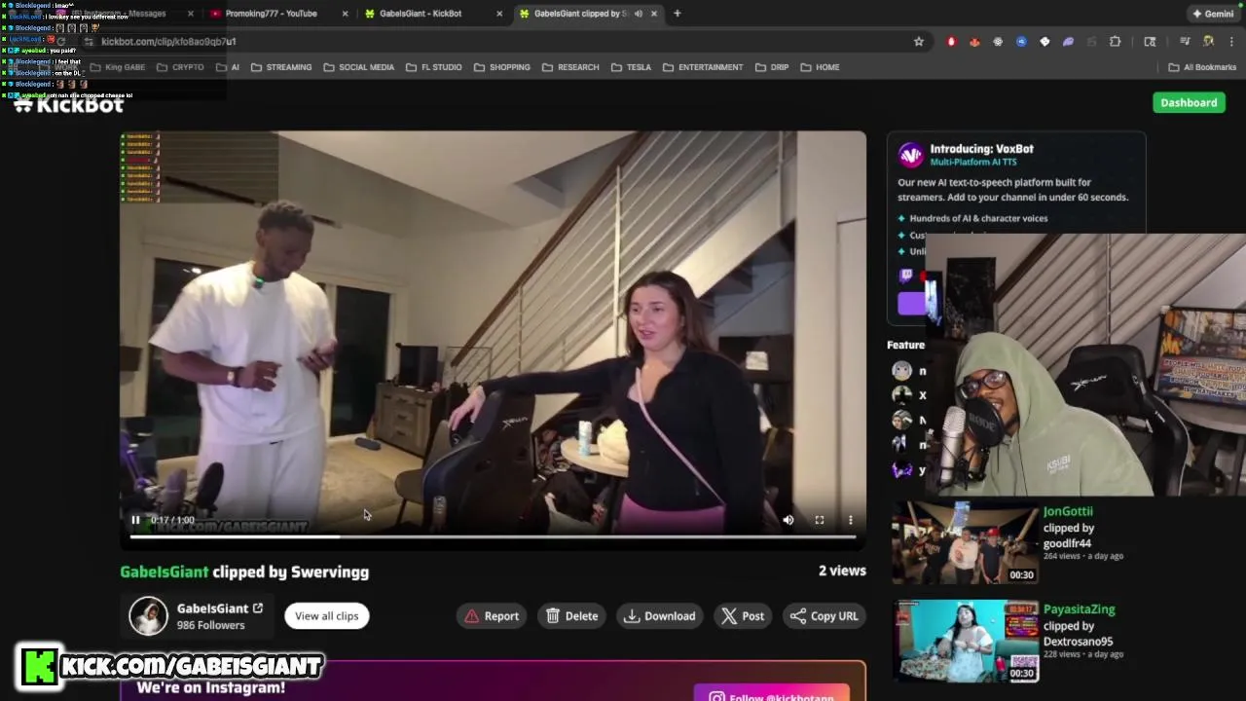Click the Chrome profile avatar
The image size is (1246, 701).
tap(1208, 42)
